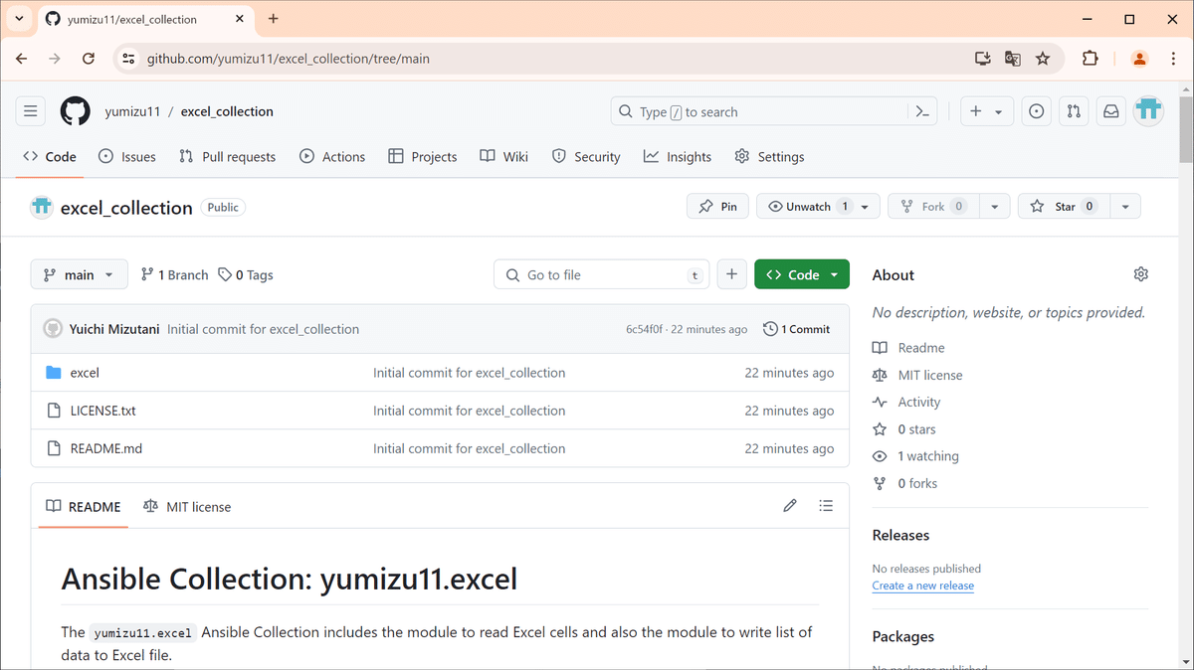The height and width of the screenshot is (670, 1194).
Task: Click the Releases heading link
Action: (x=900, y=535)
